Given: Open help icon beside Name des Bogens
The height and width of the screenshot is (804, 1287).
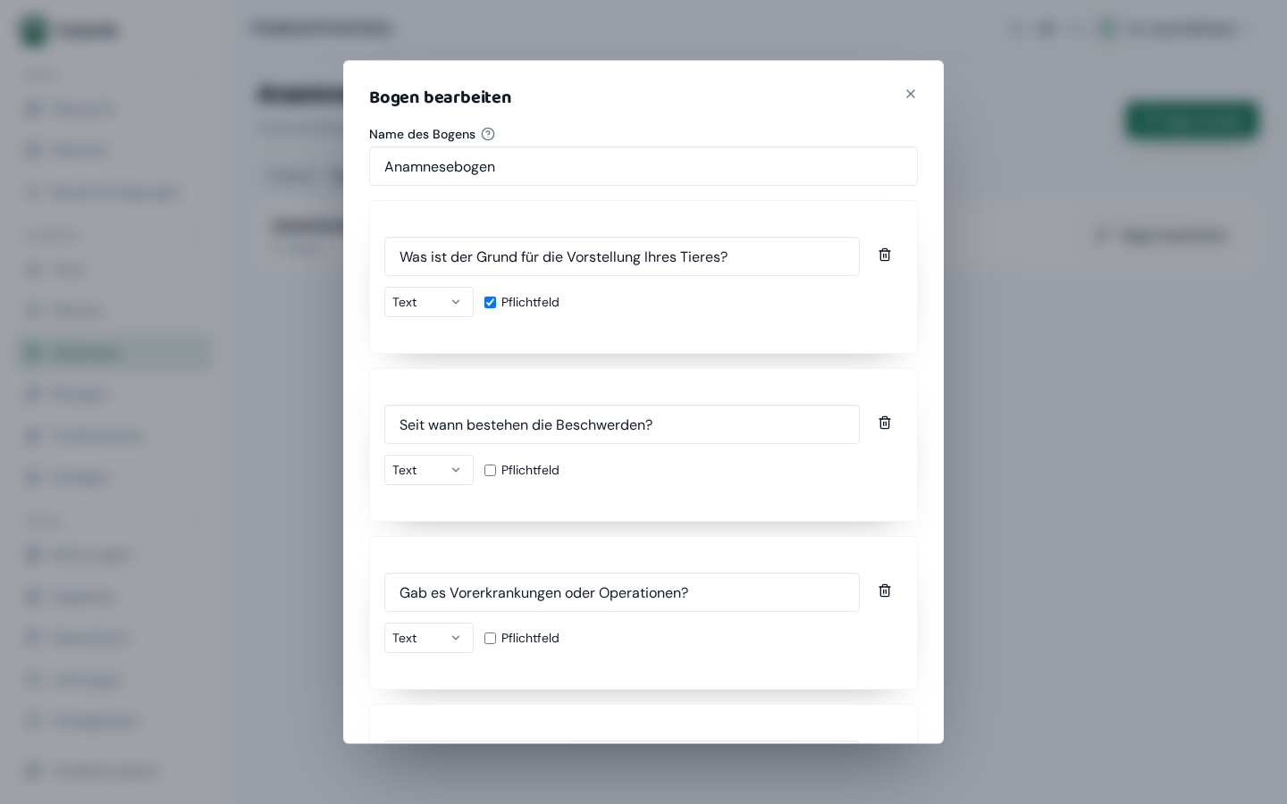Looking at the screenshot, I should click(488, 134).
